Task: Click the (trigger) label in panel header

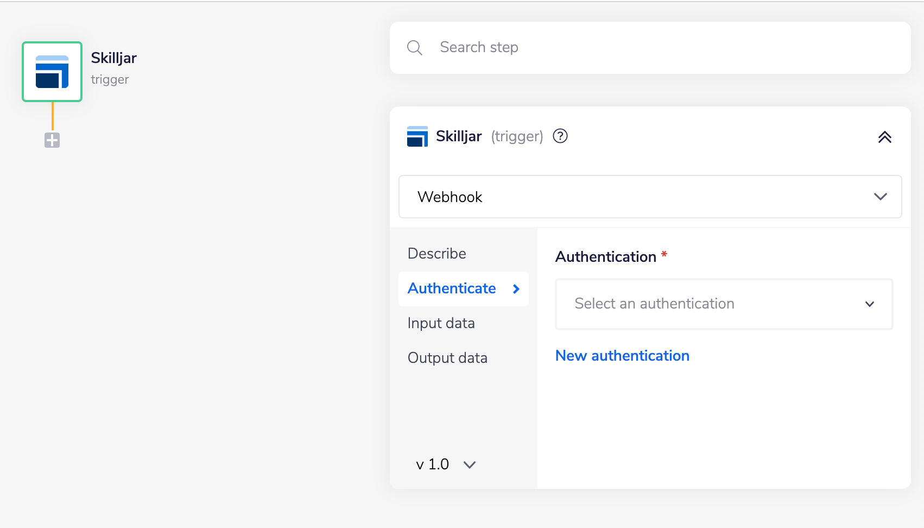Action: pyautogui.click(x=517, y=136)
